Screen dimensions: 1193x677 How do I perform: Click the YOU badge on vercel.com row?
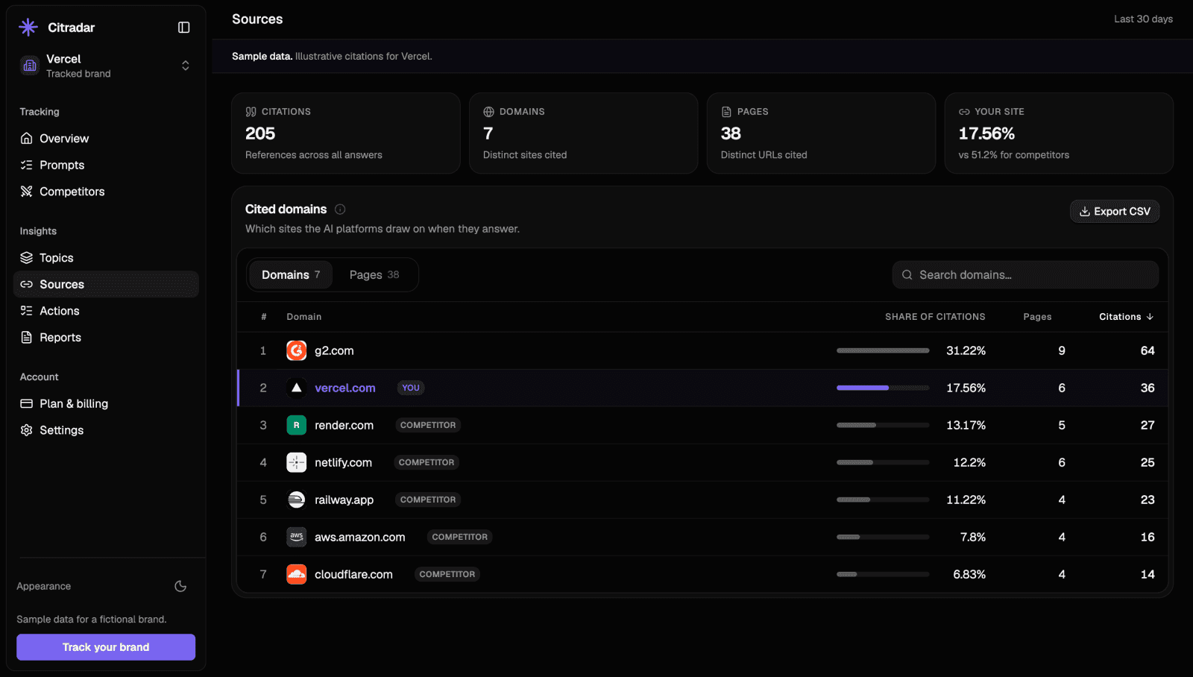[x=411, y=388]
